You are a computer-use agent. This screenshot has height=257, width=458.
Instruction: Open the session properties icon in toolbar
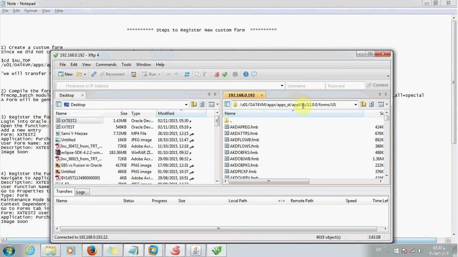[133, 74]
